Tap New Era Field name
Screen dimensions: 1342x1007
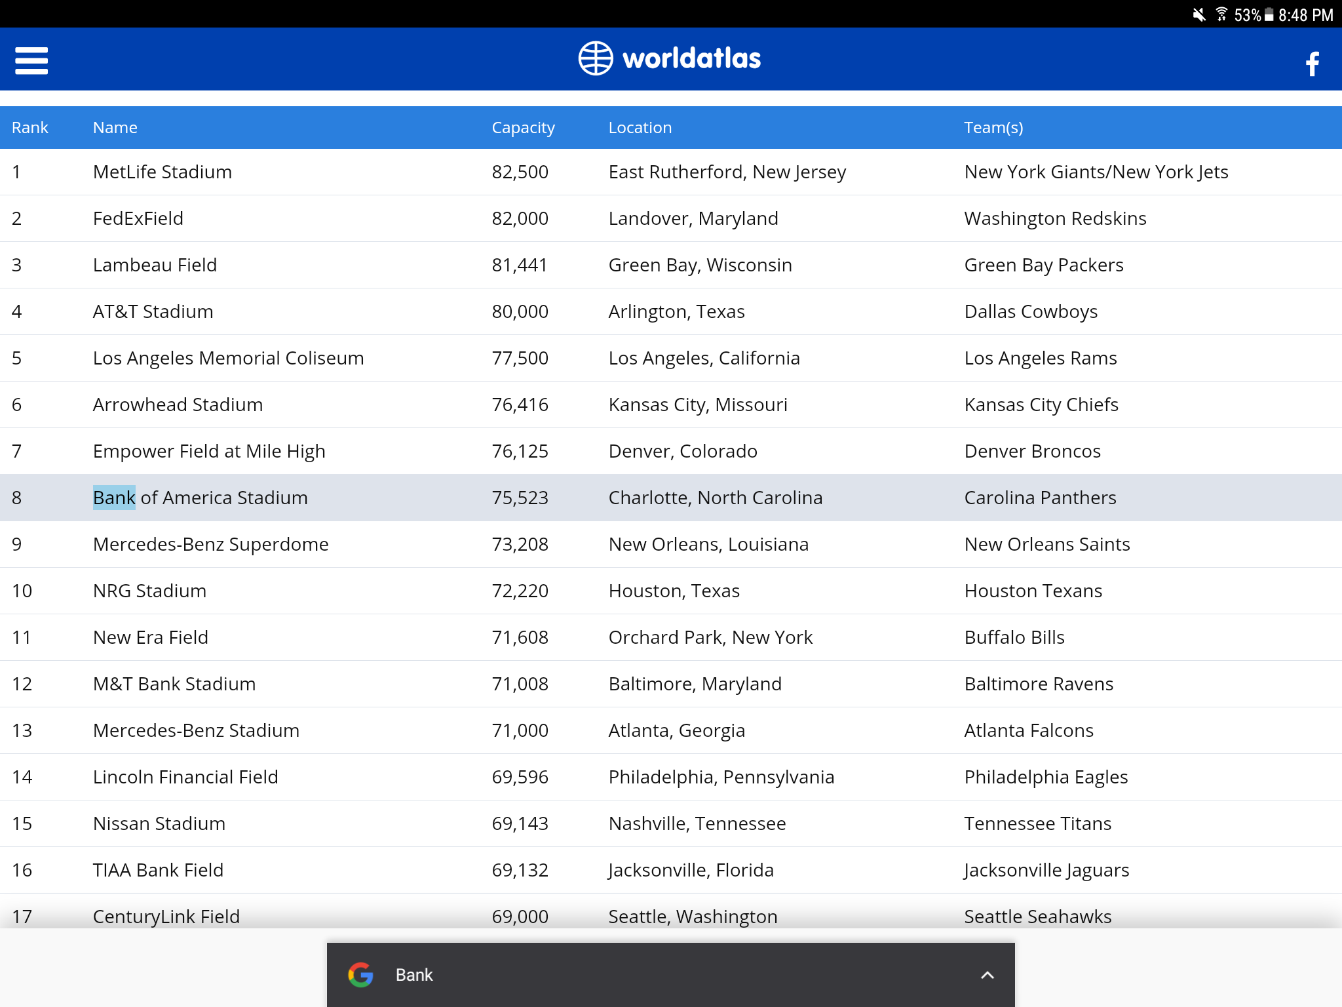click(151, 637)
